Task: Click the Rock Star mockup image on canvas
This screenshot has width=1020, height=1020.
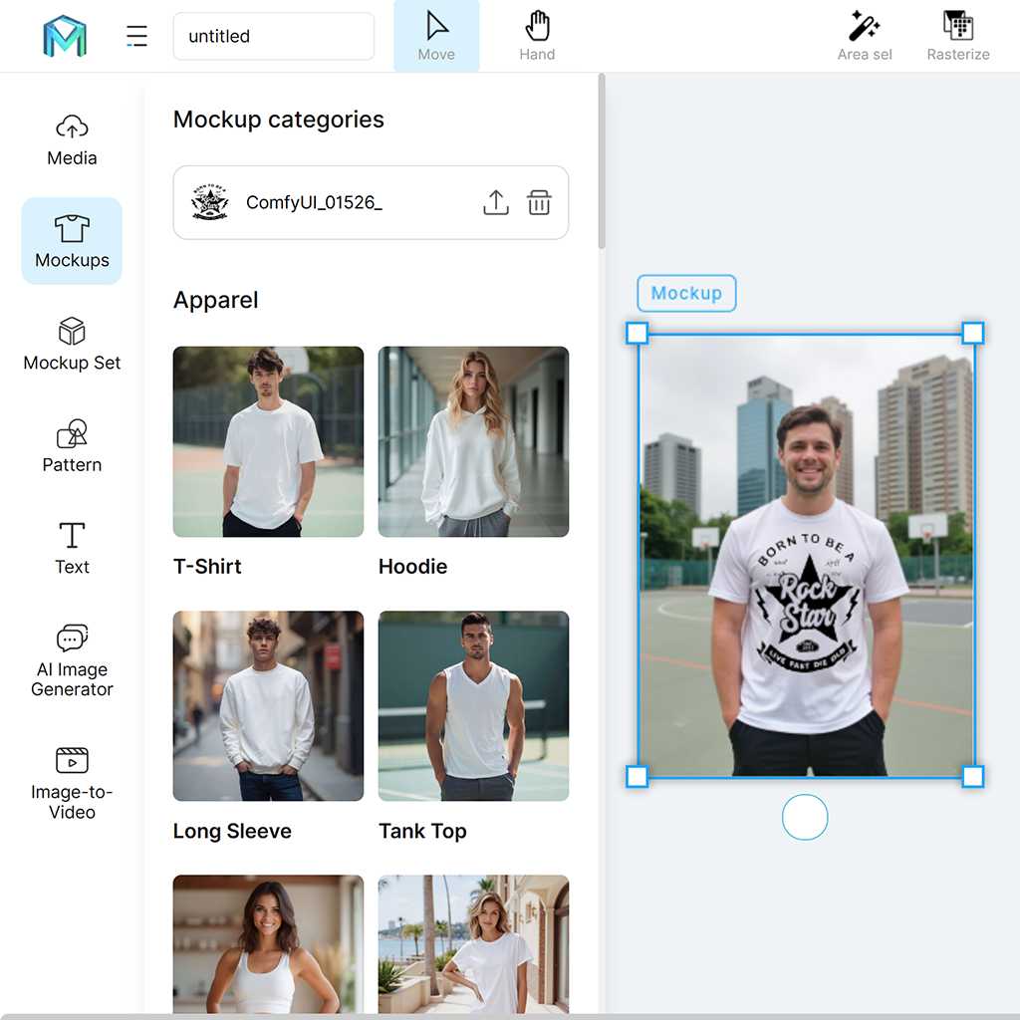Action: pyautogui.click(x=805, y=555)
